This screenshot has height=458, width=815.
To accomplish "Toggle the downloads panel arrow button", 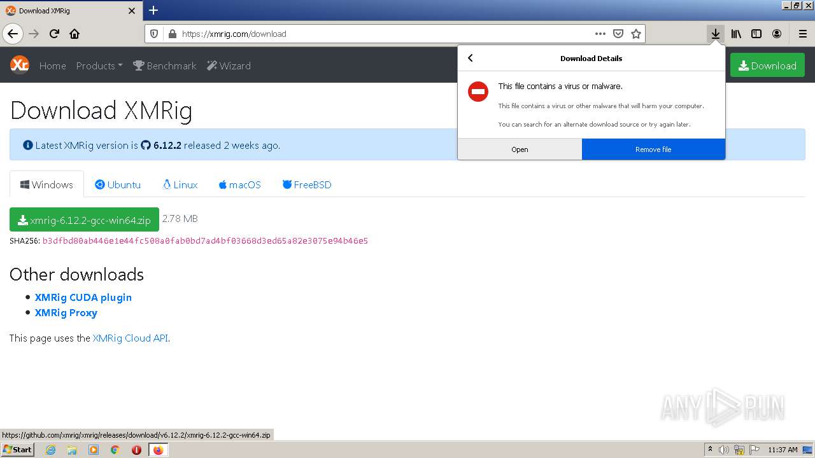I will coord(716,34).
